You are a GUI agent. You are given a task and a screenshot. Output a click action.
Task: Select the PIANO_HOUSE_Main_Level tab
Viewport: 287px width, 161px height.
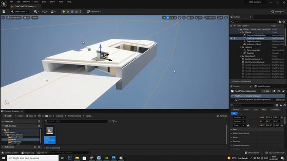point(25,6)
